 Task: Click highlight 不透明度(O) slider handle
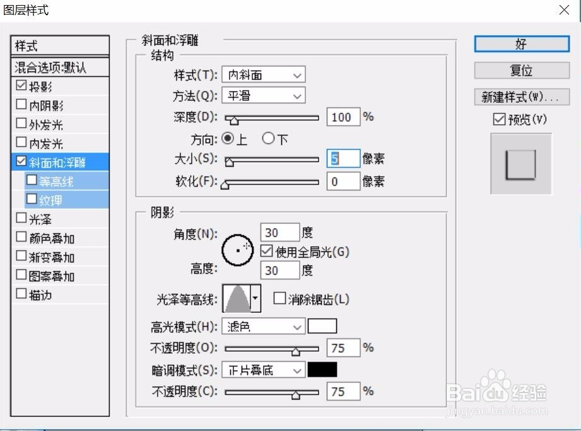[x=296, y=351]
